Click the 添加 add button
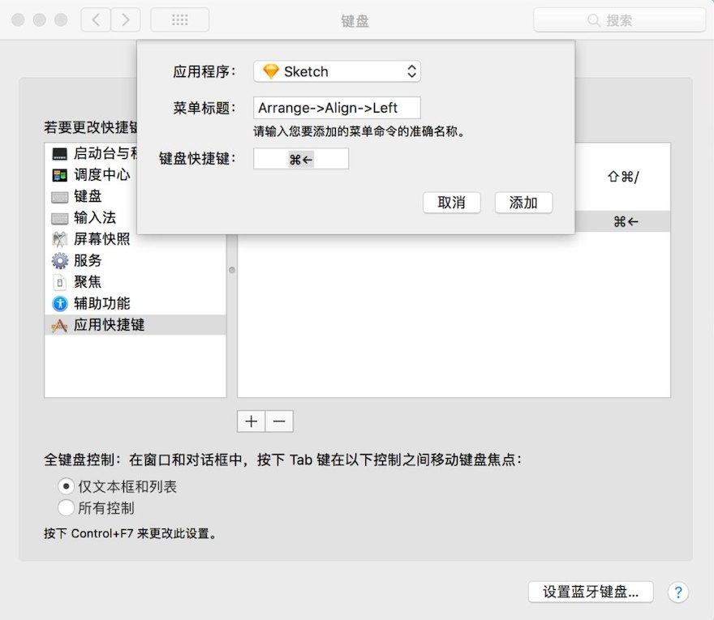Viewport: 714px width, 620px height. (x=523, y=203)
